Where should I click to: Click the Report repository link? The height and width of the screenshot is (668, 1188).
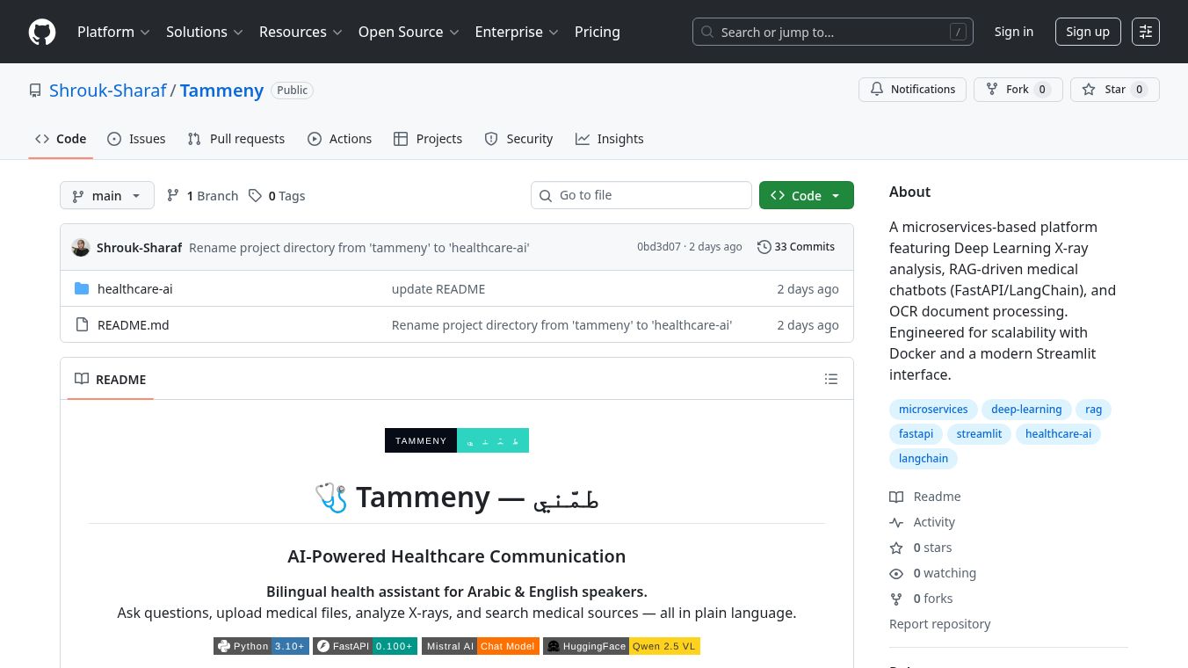coord(940,624)
